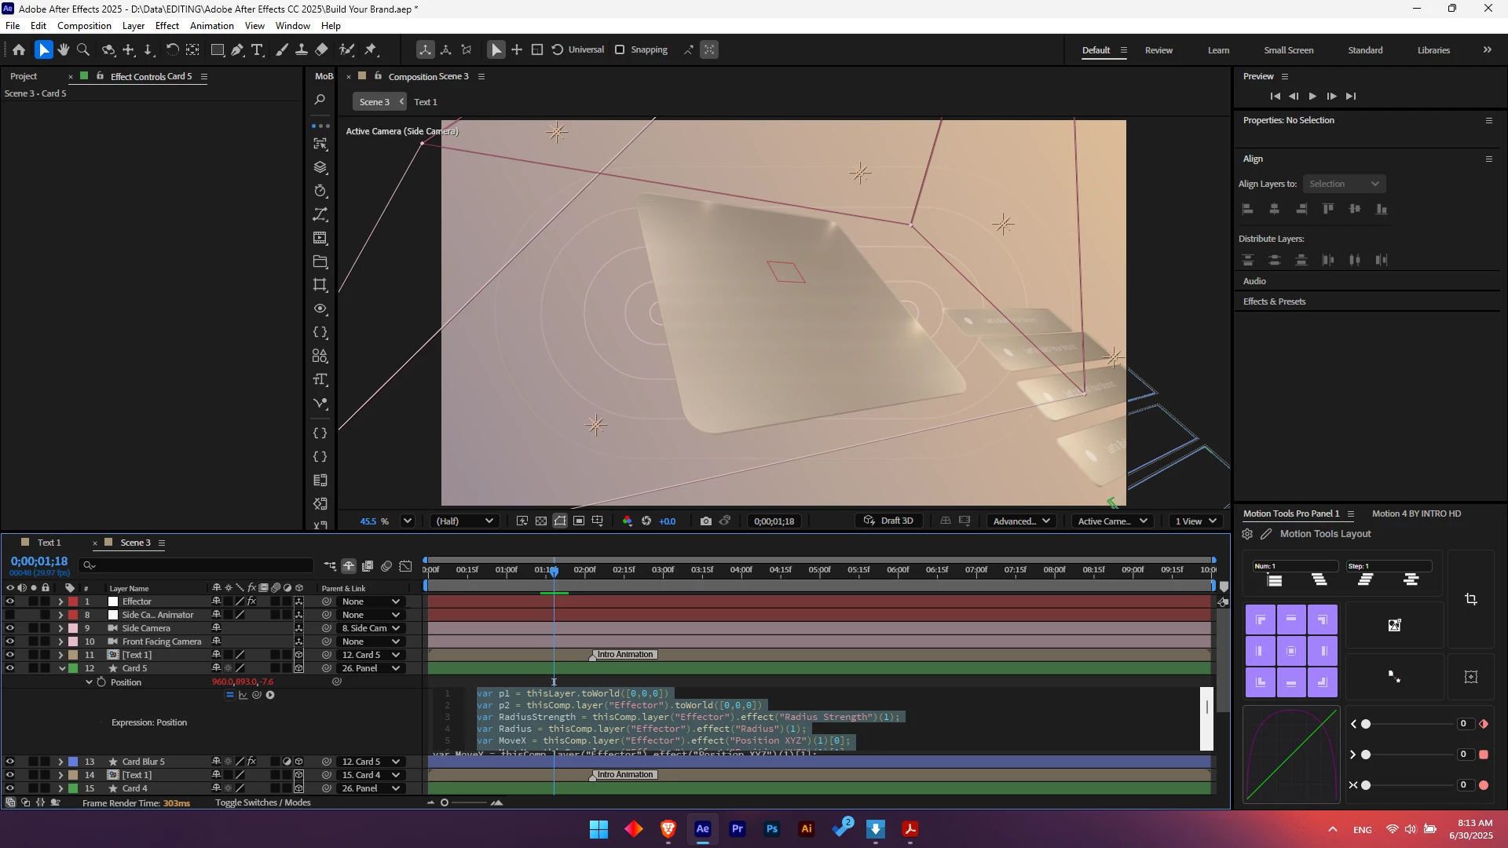Select the Type tool
This screenshot has height=848, width=1508.
coord(257,49)
